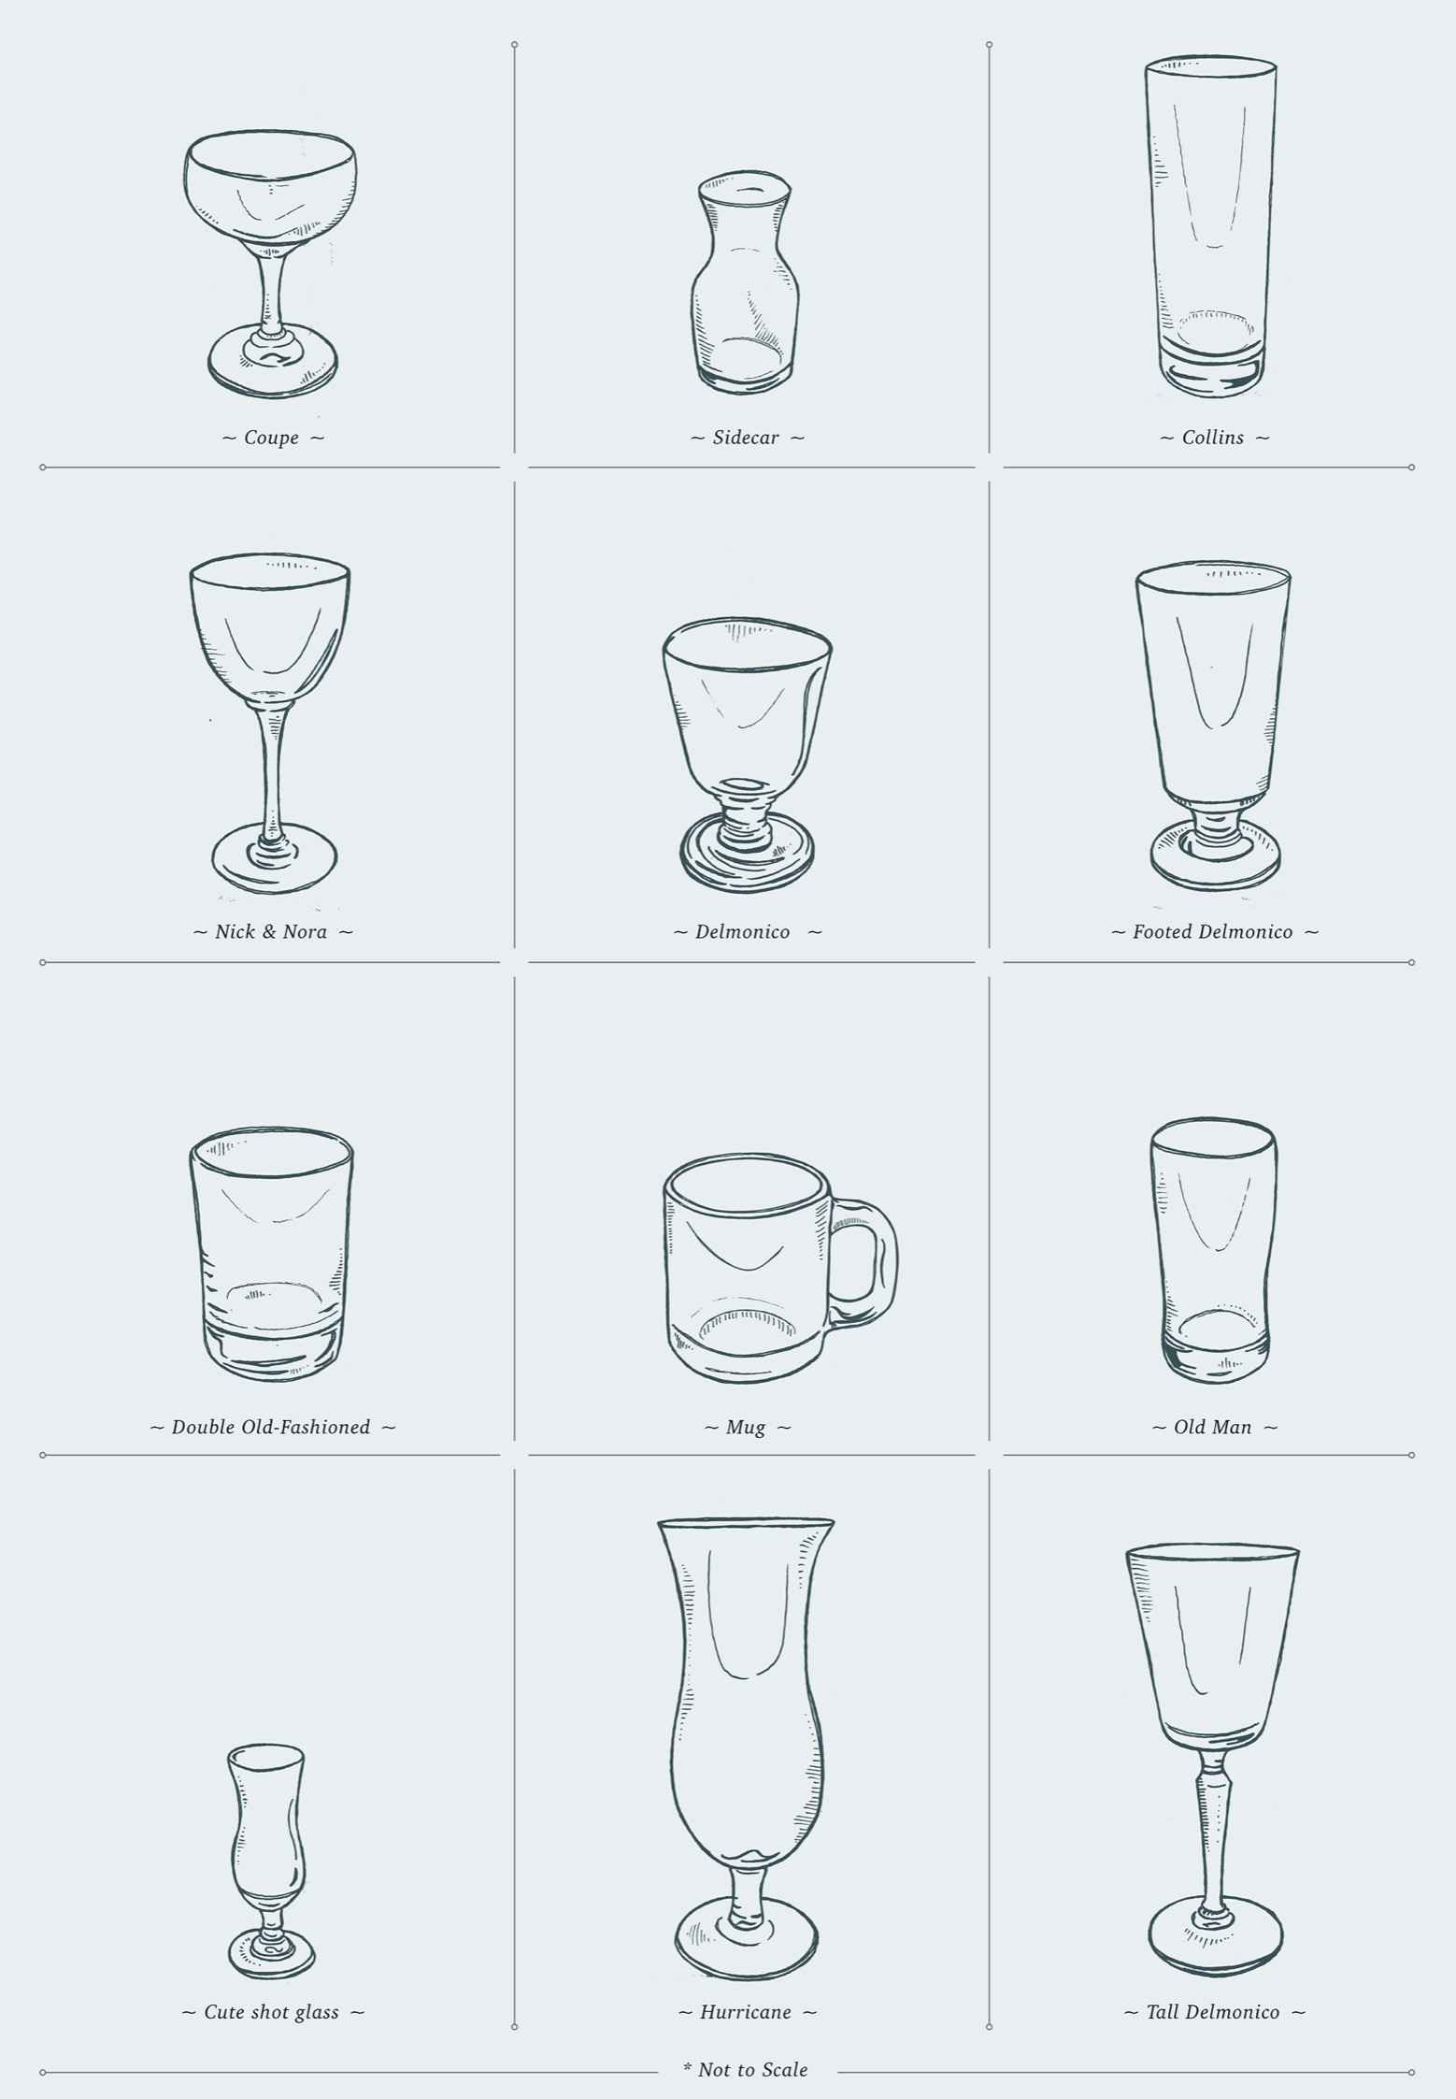Click the 'Sidecar' caption label
This screenshot has height=2099, width=1456.
point(746,438)
